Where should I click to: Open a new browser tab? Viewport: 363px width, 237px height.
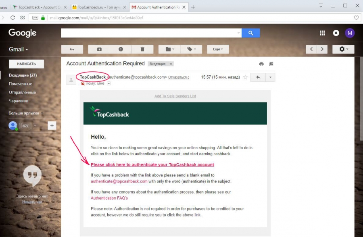[x=193, y=7]
